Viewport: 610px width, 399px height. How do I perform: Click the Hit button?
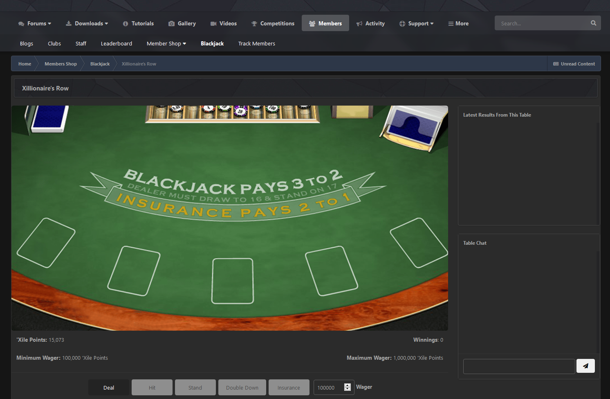click(152, 388)
